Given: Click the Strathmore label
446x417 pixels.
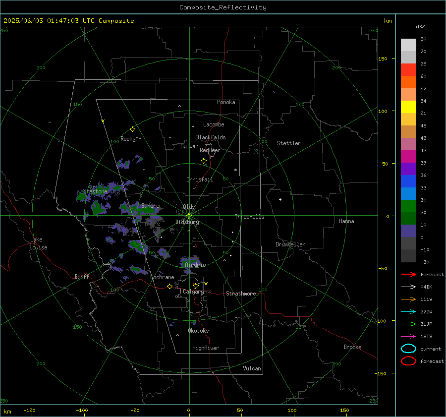Looking at the screenshot, I should tap(241, 294).
